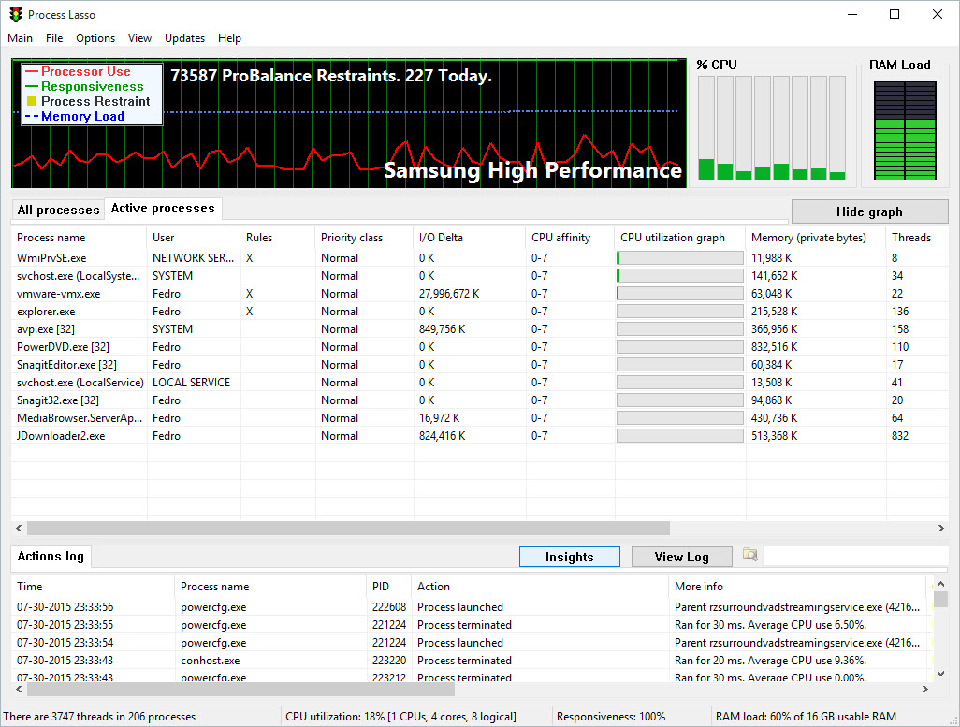
Task: Open the Help menu
Action: click(x=229, y=38)
